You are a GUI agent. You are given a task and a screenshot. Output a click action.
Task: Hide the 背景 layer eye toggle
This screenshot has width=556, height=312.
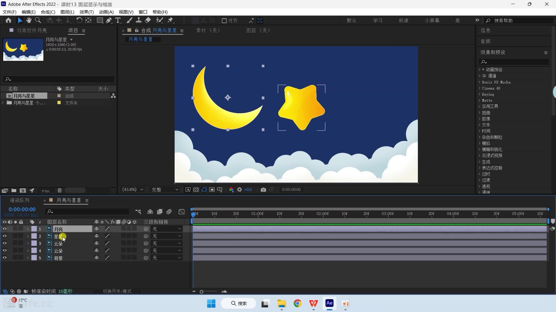5,258
